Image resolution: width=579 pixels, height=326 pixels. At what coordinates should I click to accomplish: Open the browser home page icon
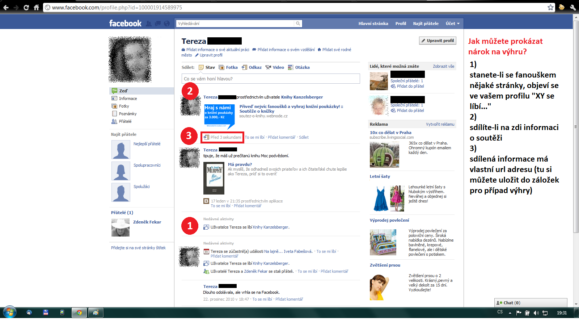point(36,7)
